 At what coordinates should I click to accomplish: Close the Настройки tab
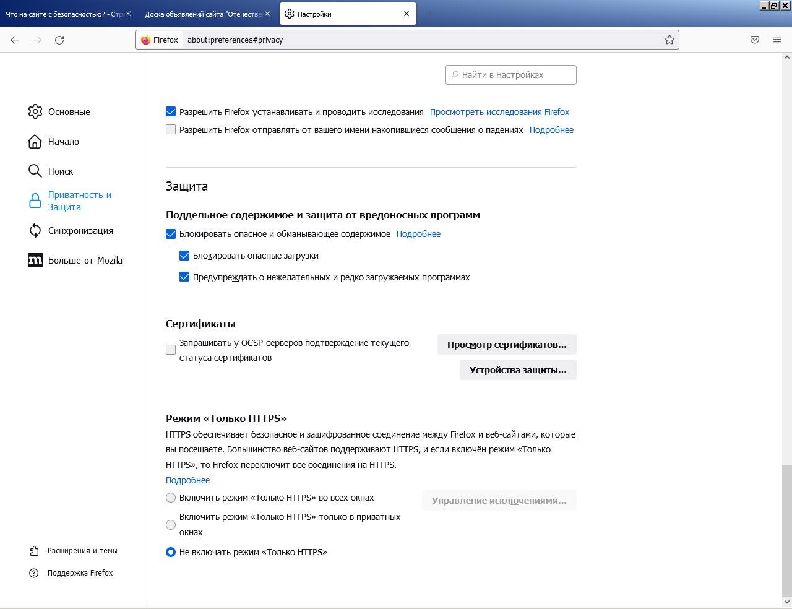[407, 14]
